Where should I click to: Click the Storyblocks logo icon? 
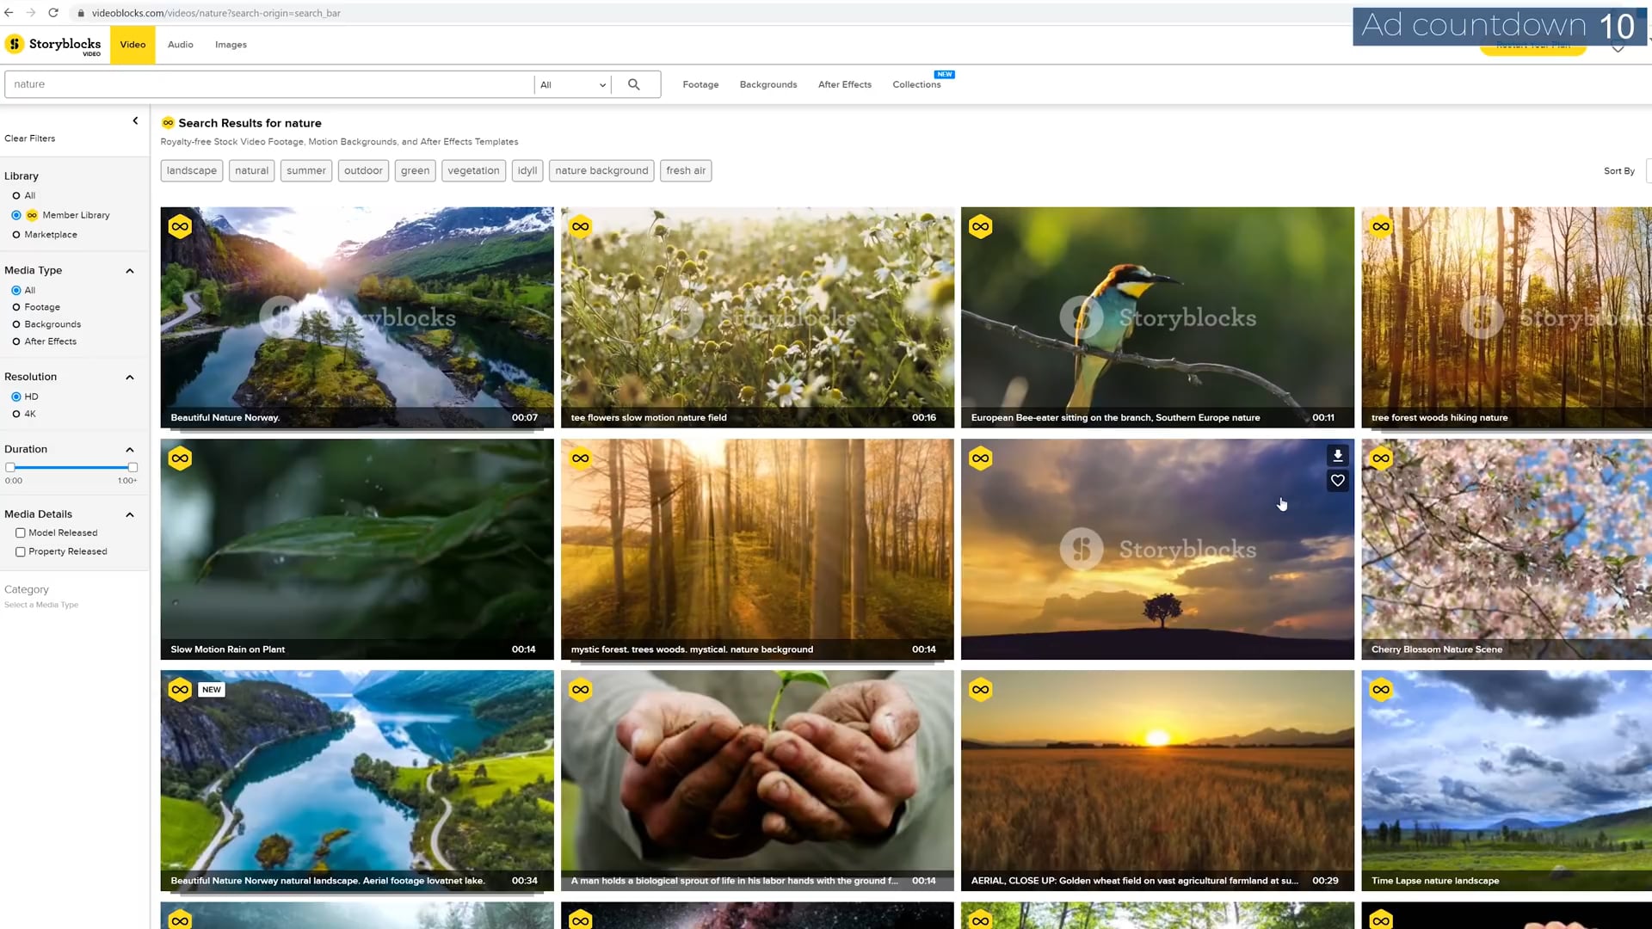15,43
